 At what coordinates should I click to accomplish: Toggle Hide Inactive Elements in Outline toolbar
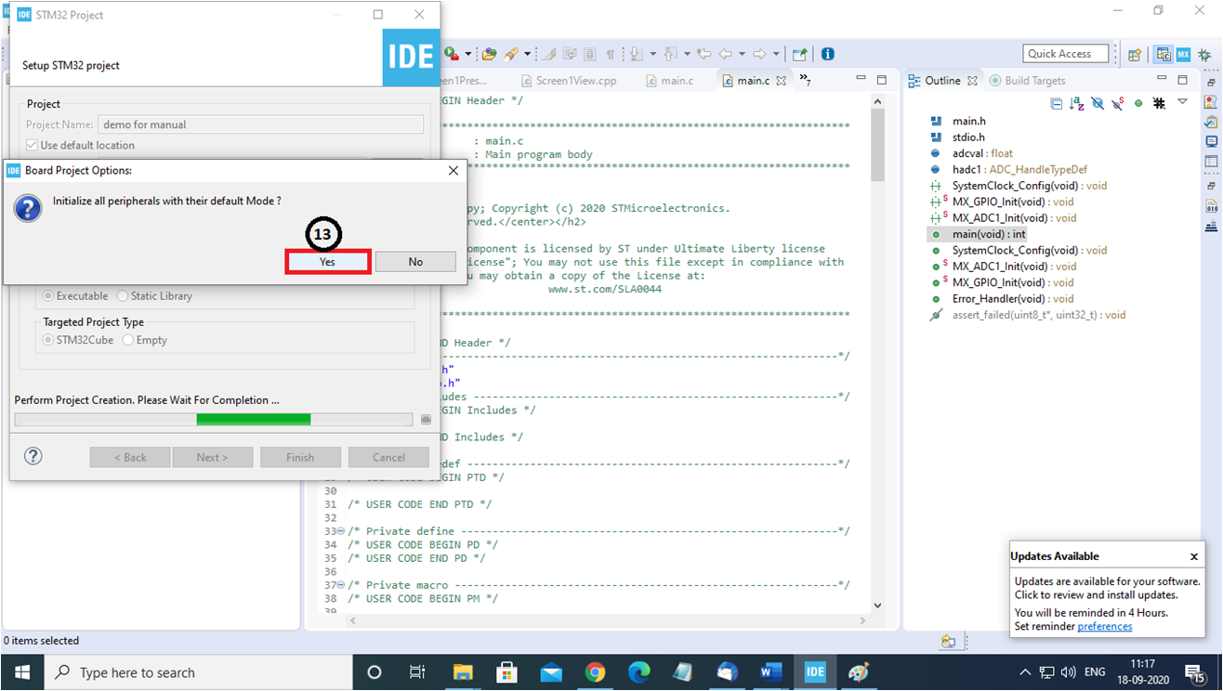[x=1159, y=103]
